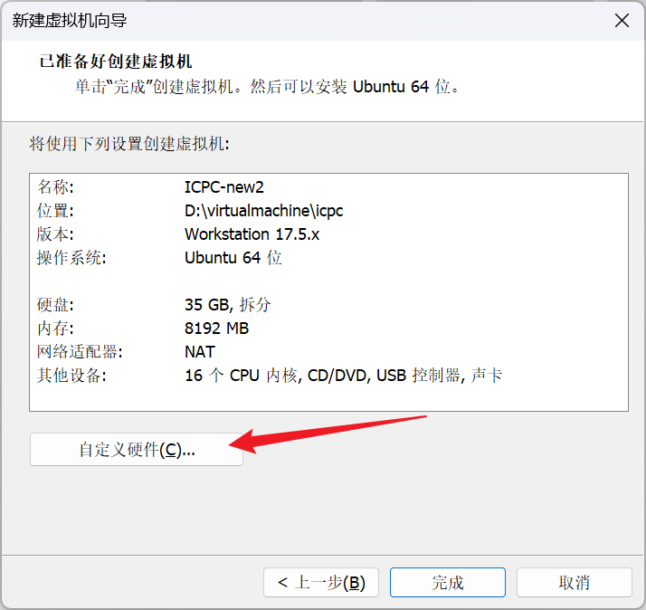Select the 位置 label in settings list
This screenshot has width=646, height=610.
[55, 211]
